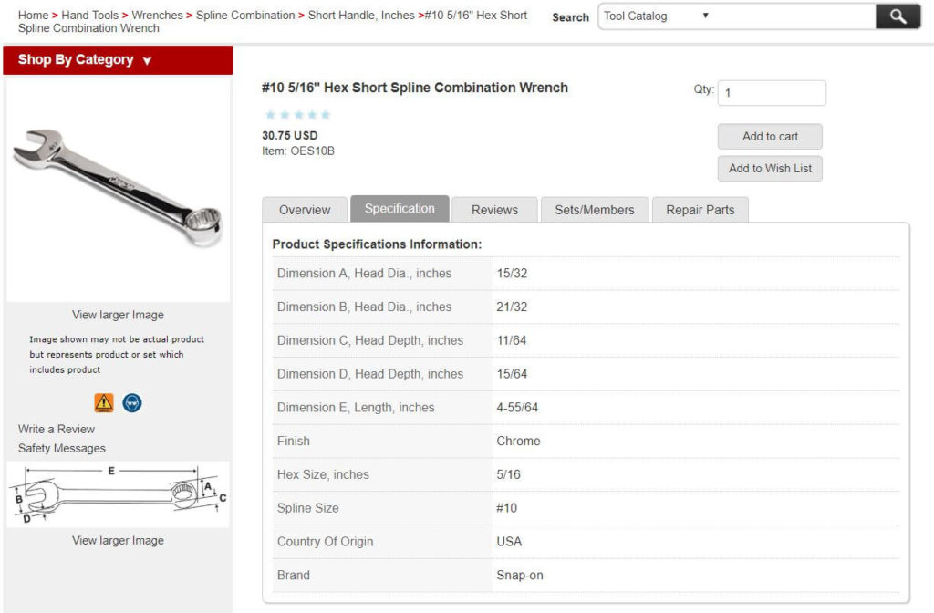
Task: Click the search magnifying glass icon
Action: pyautogui.click(x=898, y=16)
